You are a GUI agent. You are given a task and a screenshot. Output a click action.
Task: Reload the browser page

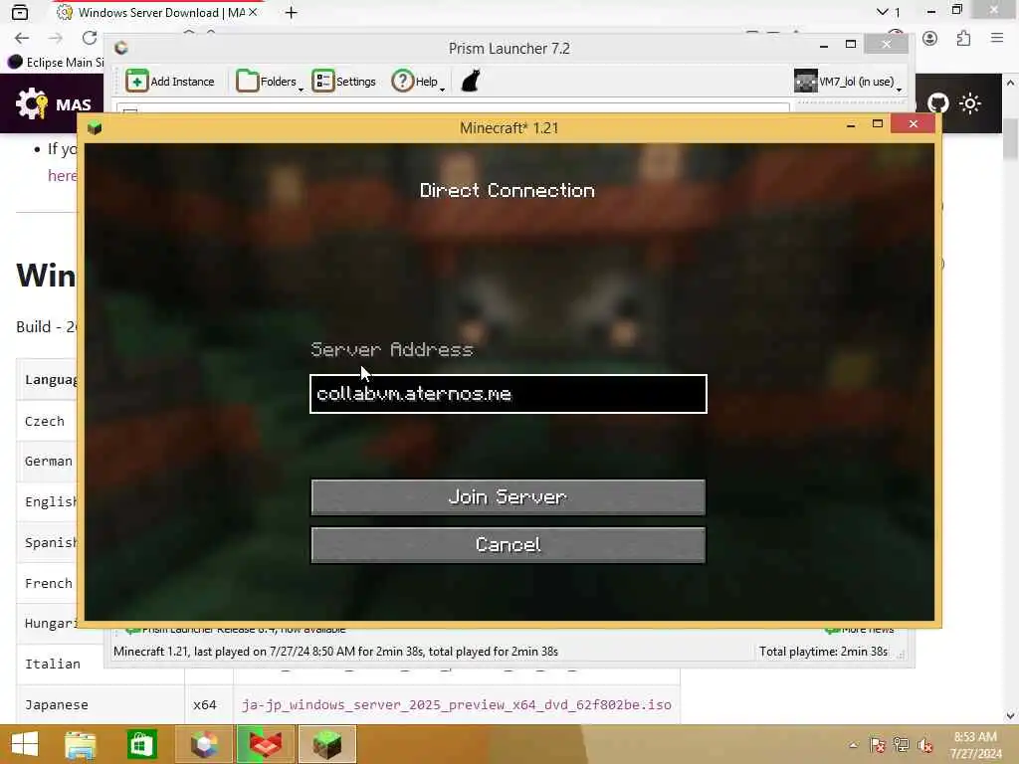pyautogui.click(x=90, y=38)
